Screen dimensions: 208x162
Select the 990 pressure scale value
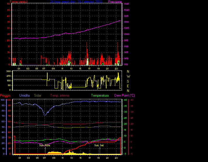point(126,46)
